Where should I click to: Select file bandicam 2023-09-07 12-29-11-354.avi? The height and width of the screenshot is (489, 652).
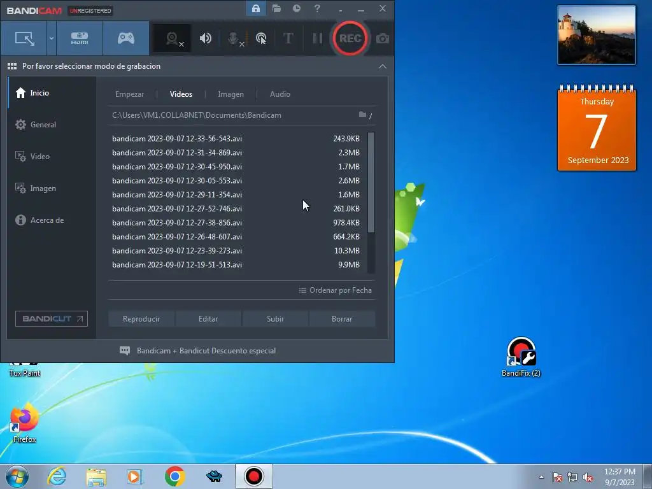point(236,195)
